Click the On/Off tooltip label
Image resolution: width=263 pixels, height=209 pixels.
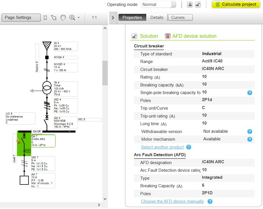37,131
